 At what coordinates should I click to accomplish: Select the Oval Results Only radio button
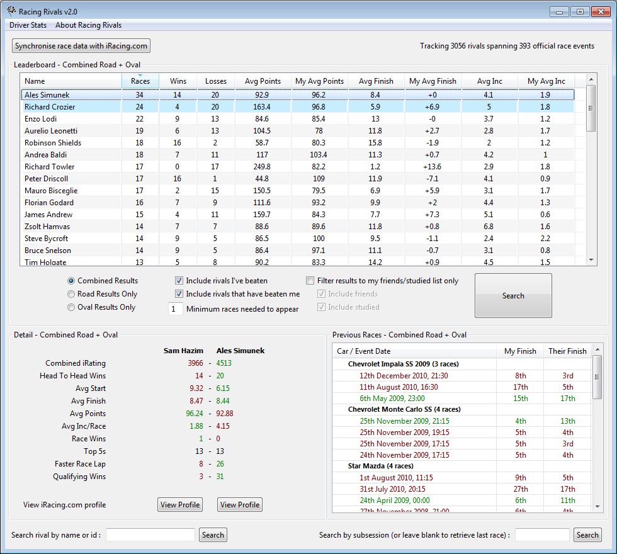(71, 307)
